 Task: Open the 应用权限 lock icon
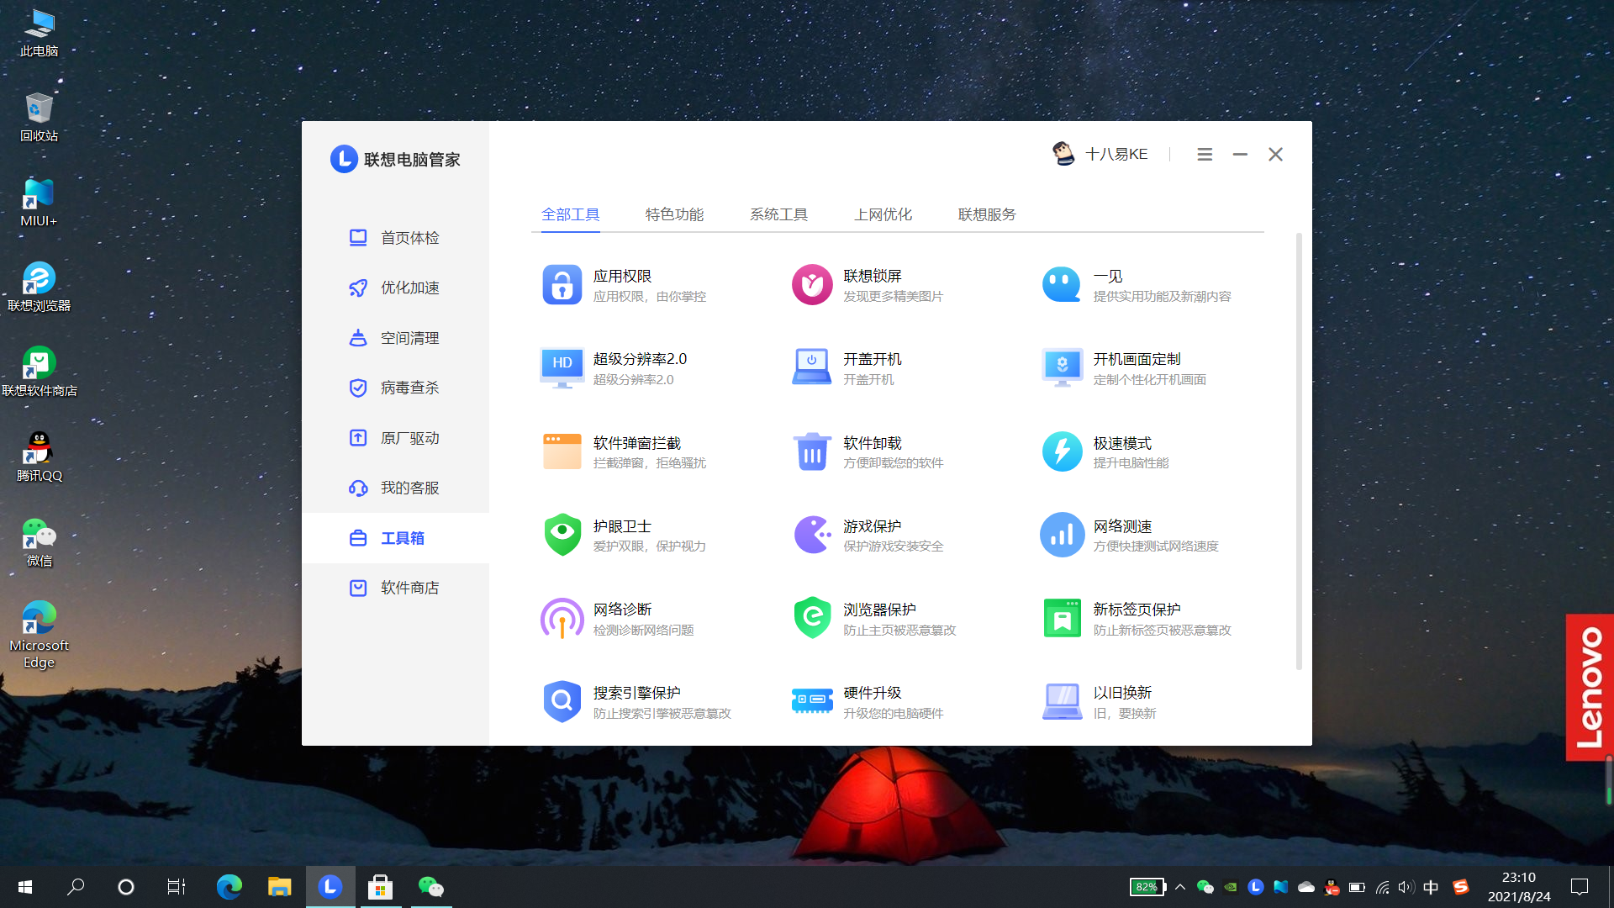point(562,285)
